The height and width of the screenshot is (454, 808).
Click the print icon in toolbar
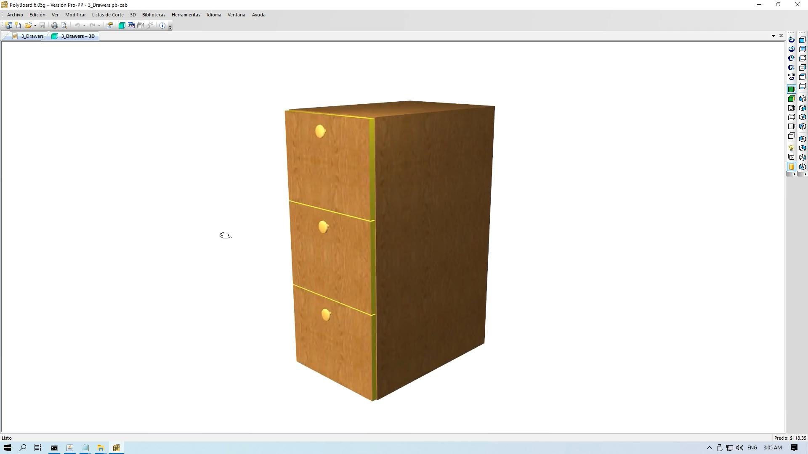(54, 26)
